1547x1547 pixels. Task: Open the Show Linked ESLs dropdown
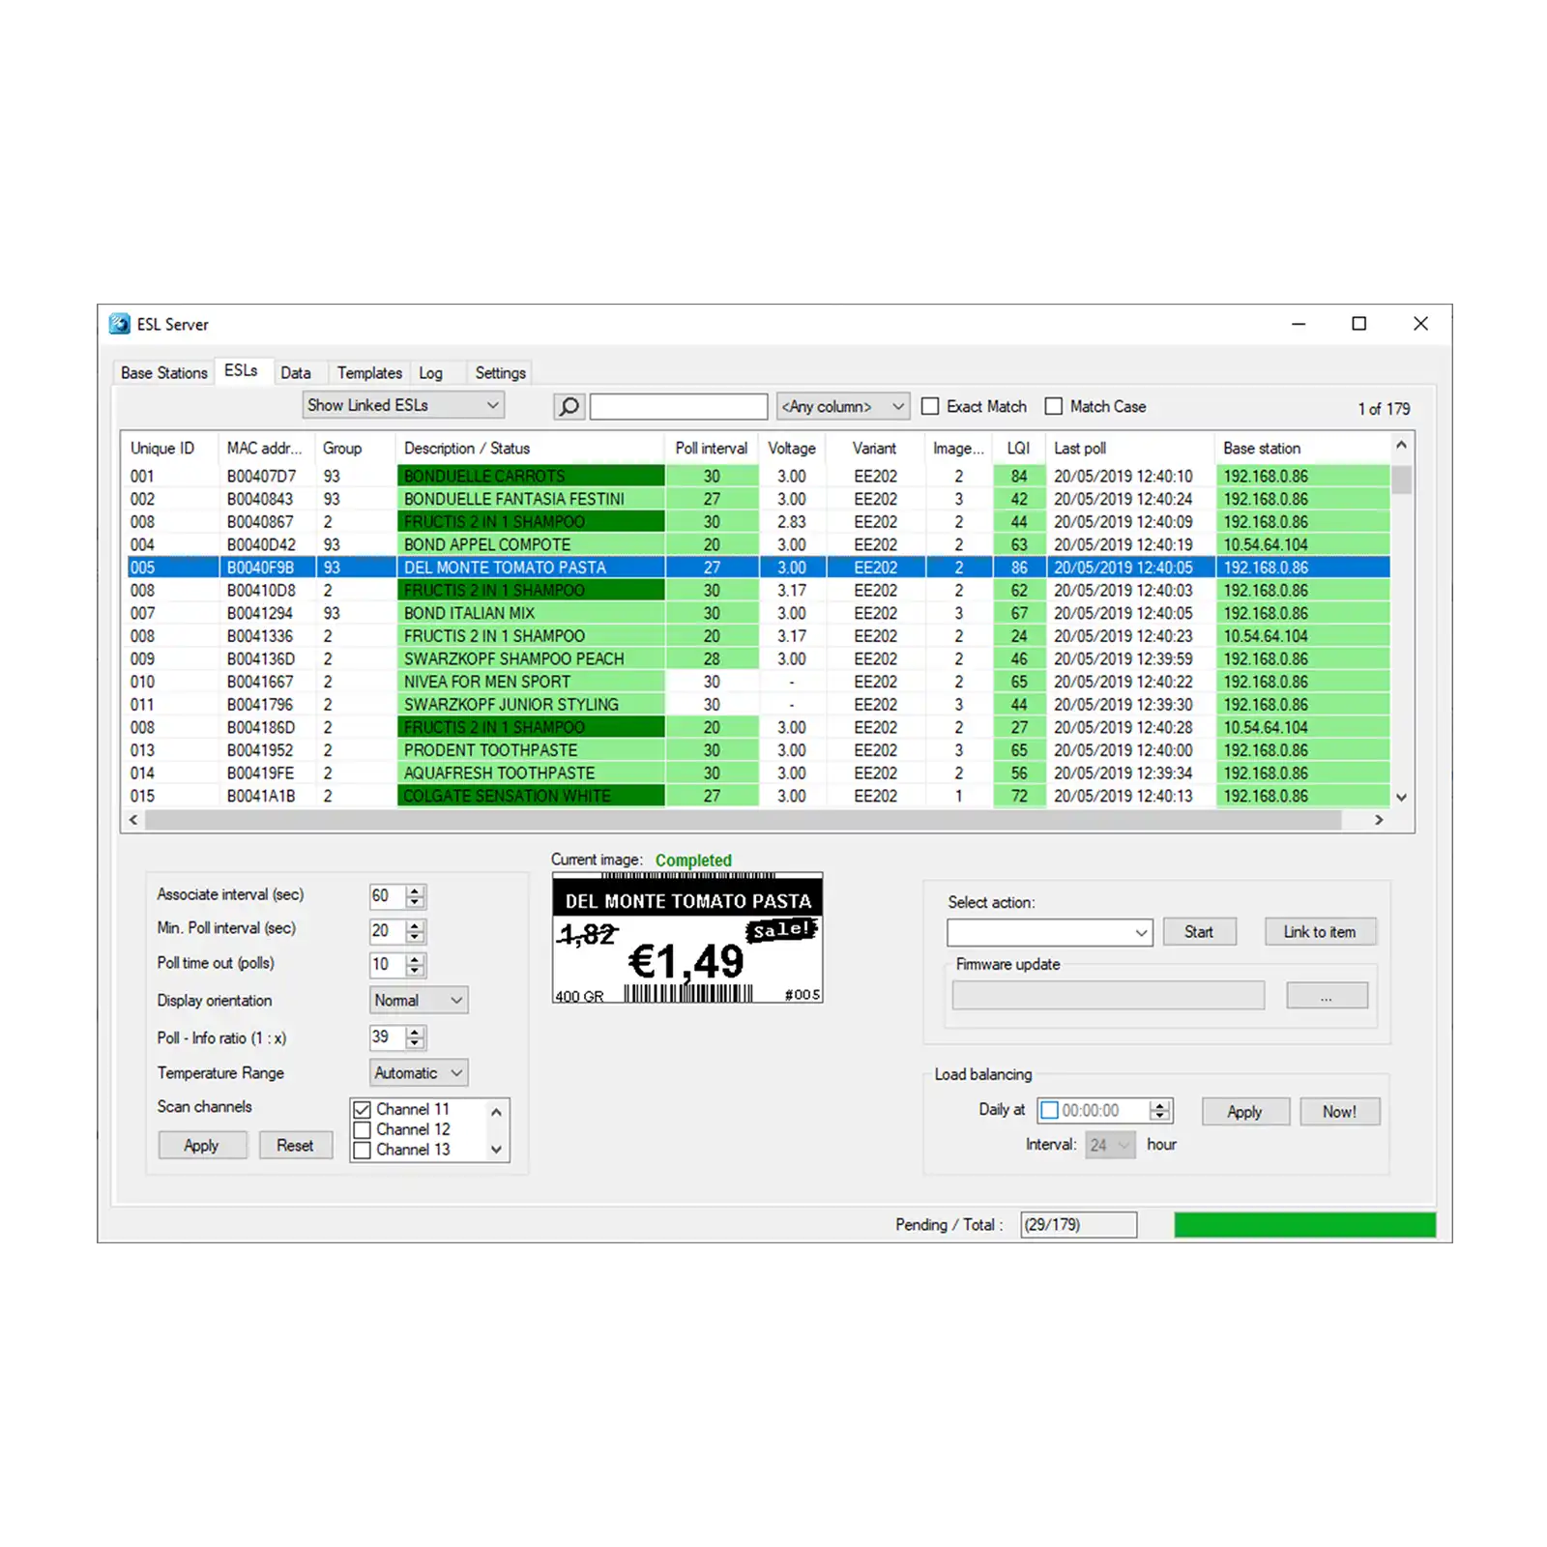tap(403, 405)
